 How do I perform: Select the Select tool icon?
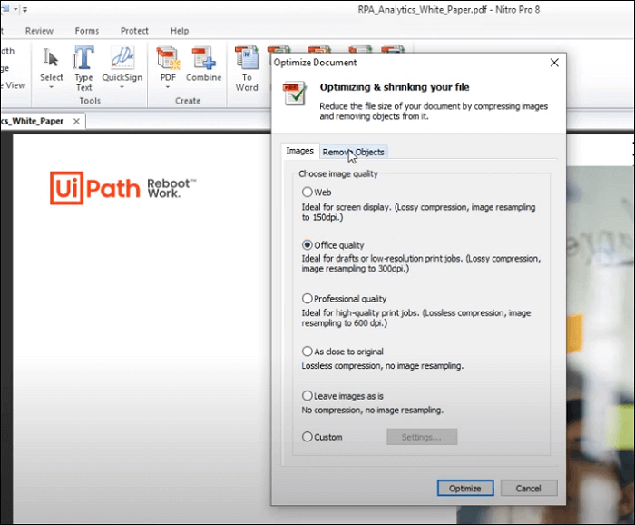(51, 57)
